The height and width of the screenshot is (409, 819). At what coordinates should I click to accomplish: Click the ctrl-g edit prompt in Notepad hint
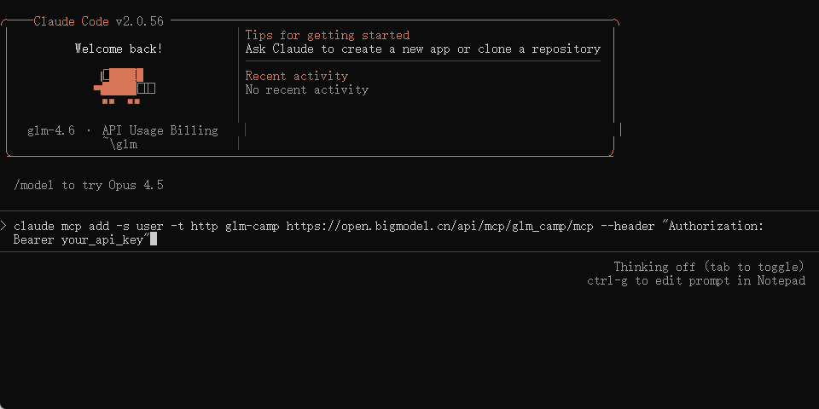(695, 280)
